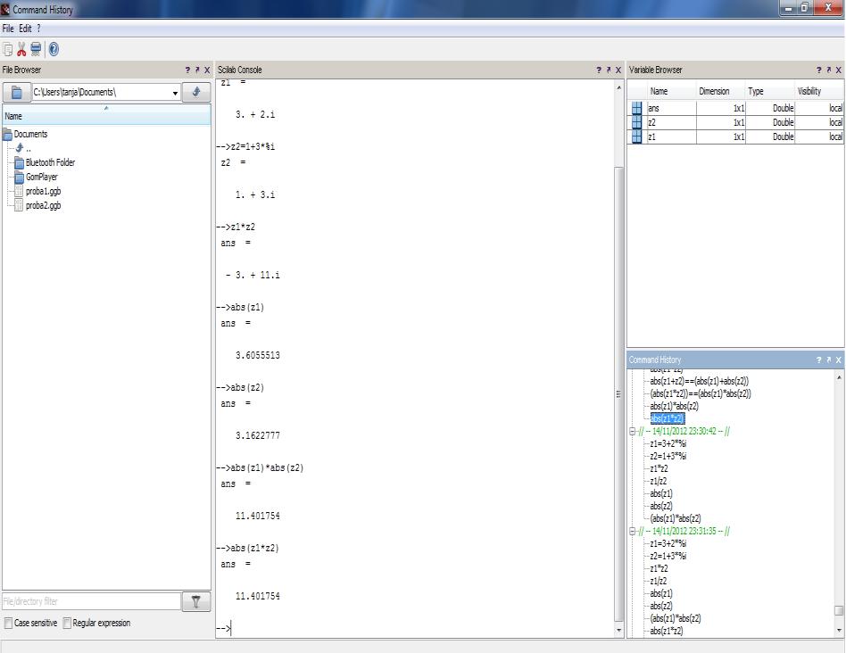Select the Documents root folder in the tree
The width and height of the screenshot is (846, 653).
(30, 135)
